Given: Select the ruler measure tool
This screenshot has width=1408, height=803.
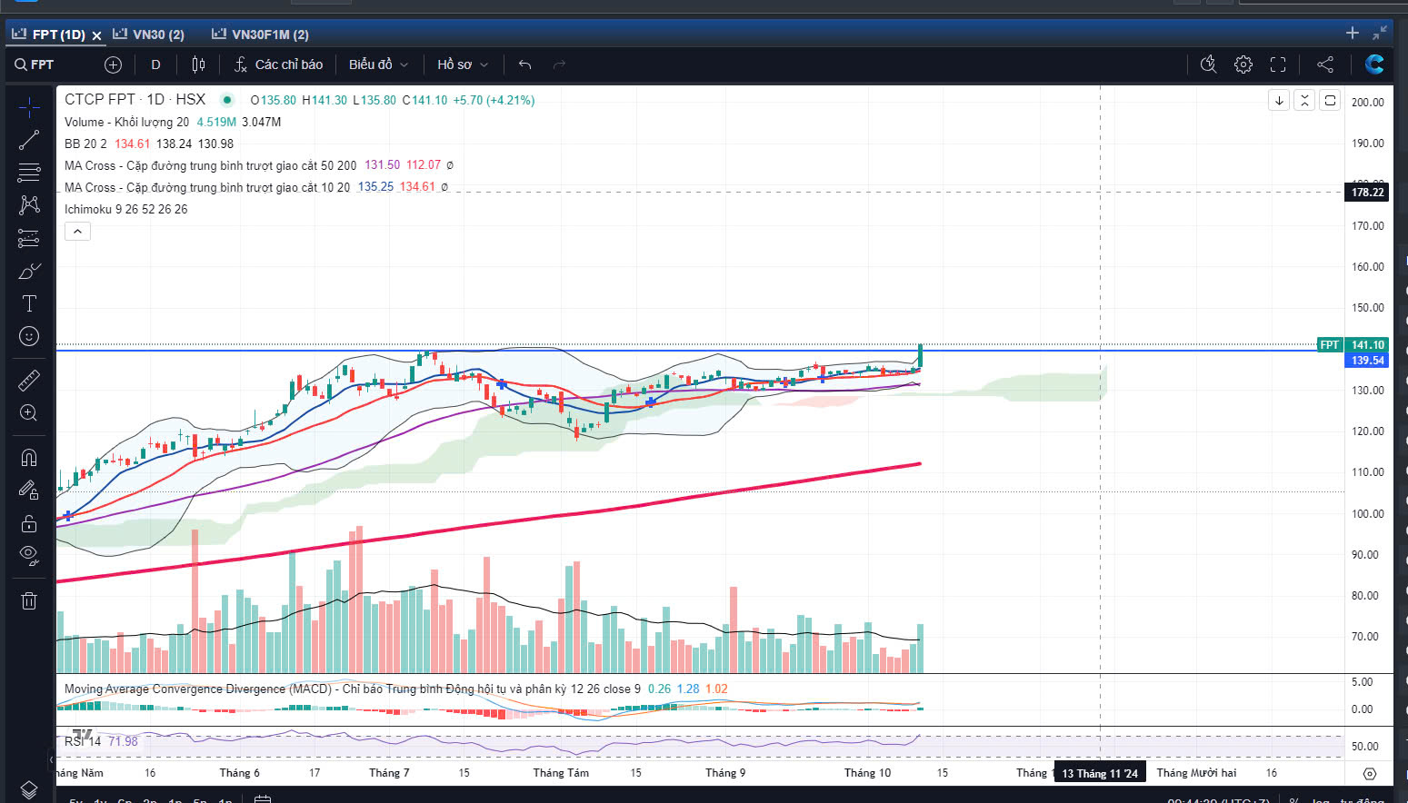Looking at the screenshot, I should tap(29, 380).
